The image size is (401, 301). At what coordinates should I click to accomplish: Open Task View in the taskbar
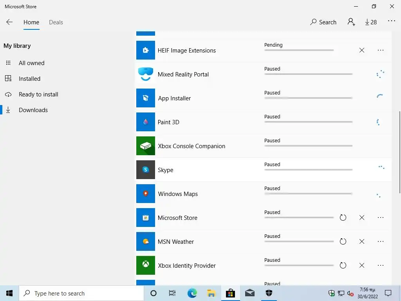(x=172, y=293)
